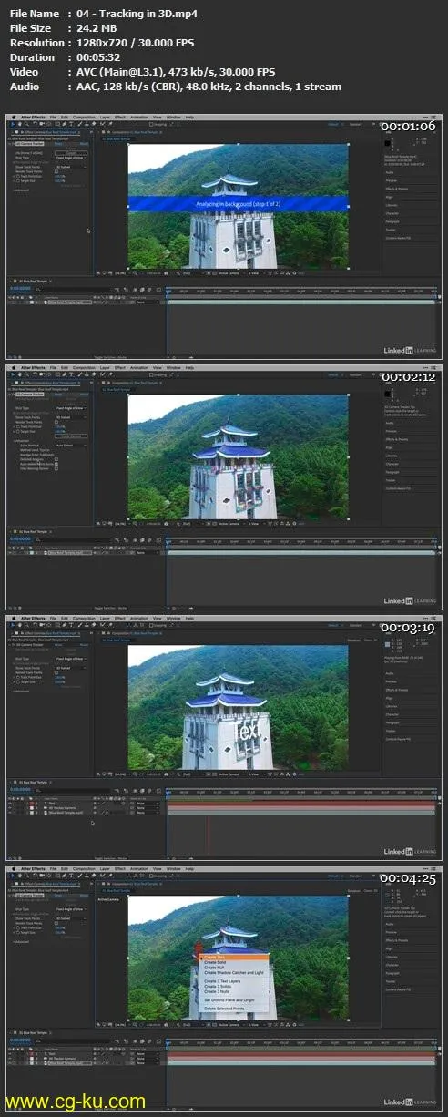This screenshot has width=448, height=1117.
Task: Enable Render Track Points in the 00:02:12 frame
Action: 56,422
